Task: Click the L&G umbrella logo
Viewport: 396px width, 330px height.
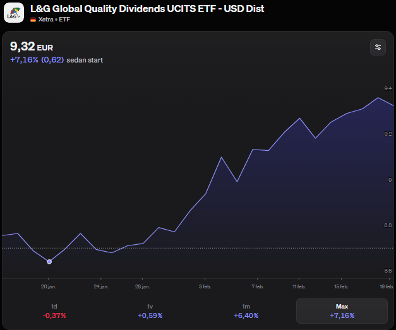Action: pos(14,13)
